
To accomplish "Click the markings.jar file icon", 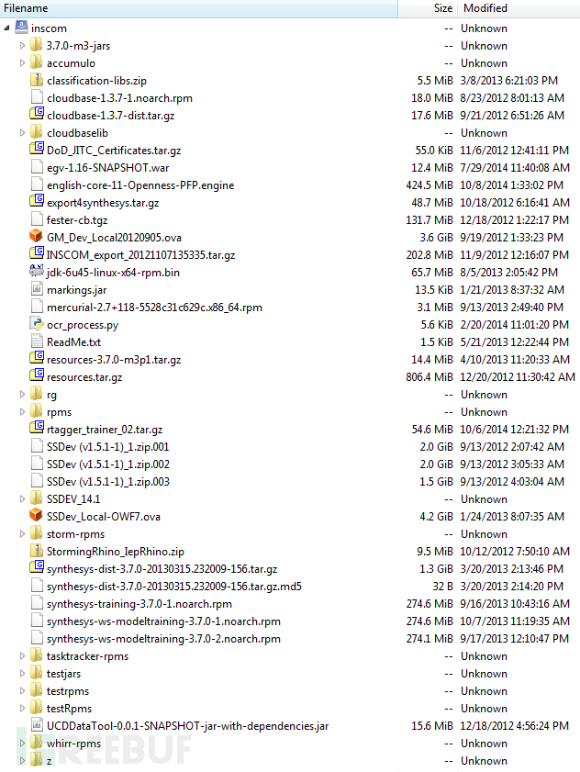I will click(37, 289).
